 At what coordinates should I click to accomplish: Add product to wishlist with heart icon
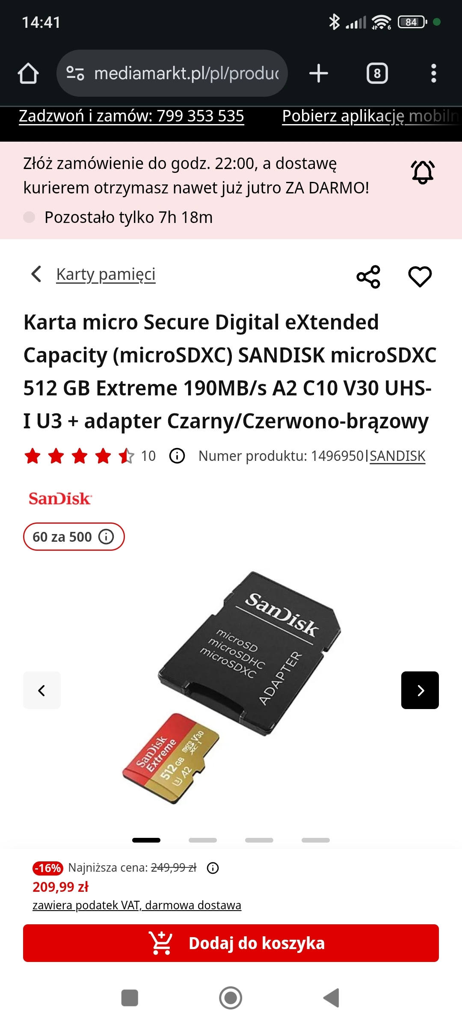pyautogui.click(x=420, y=276)
